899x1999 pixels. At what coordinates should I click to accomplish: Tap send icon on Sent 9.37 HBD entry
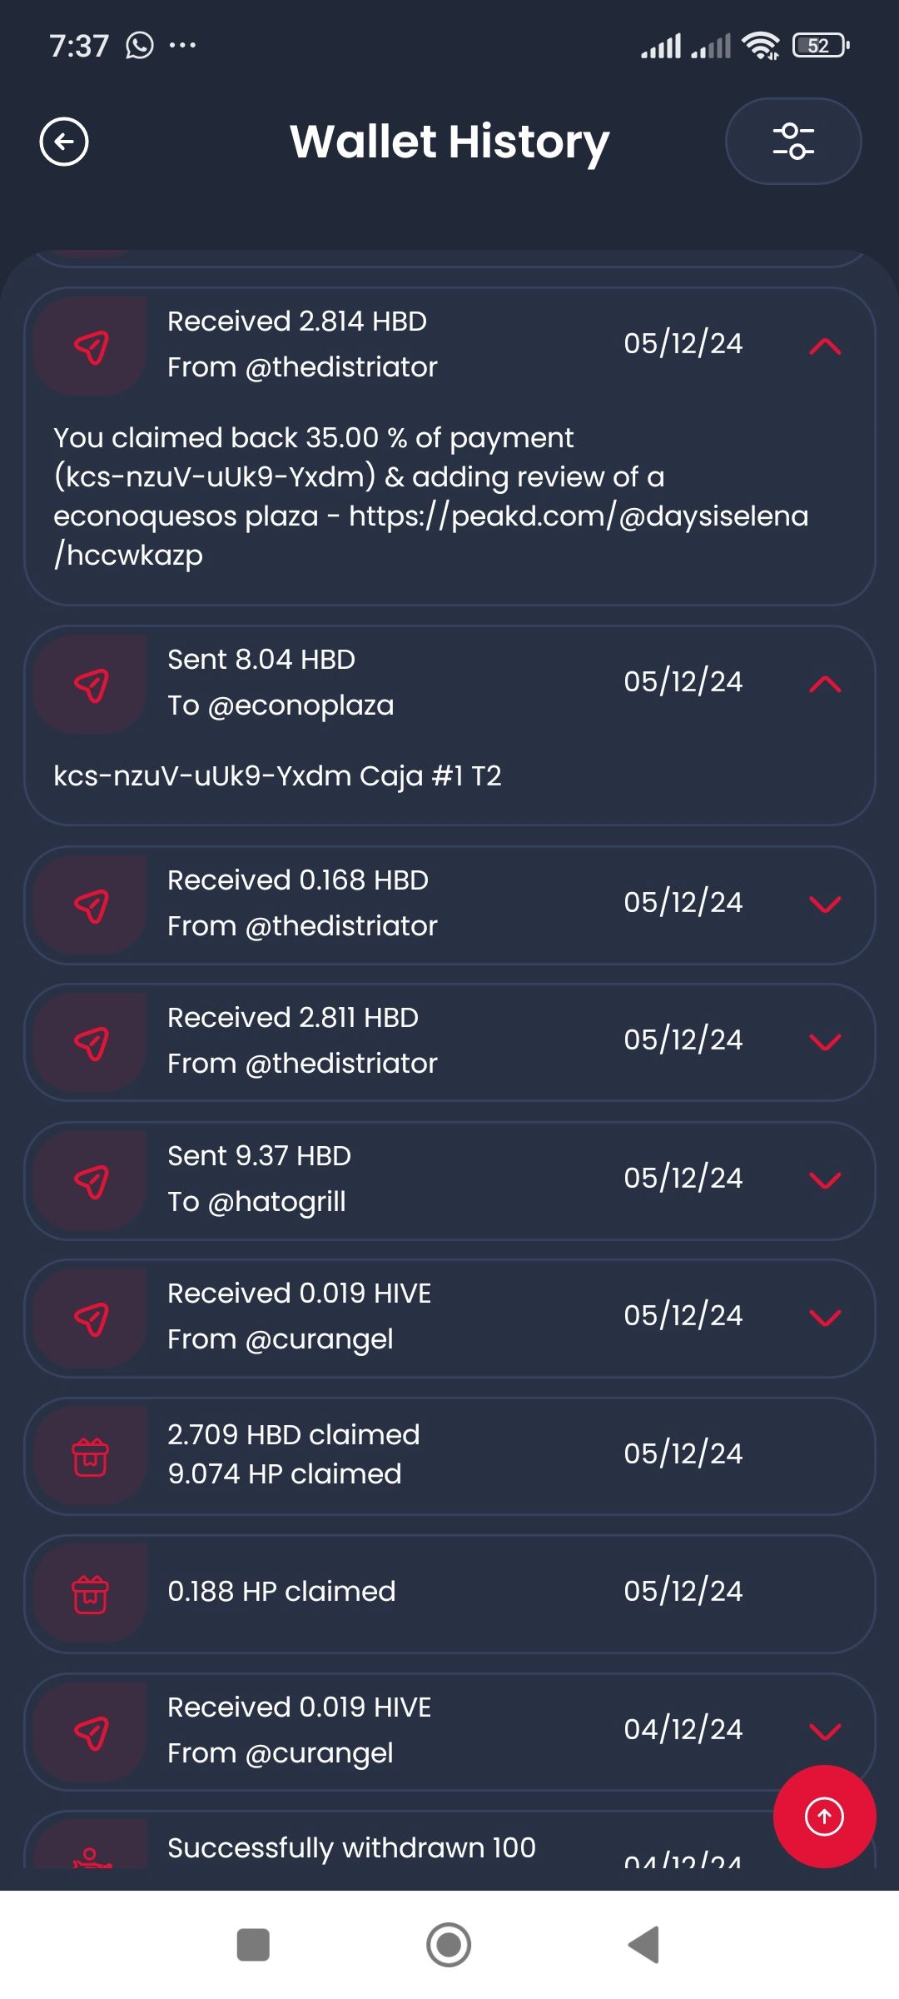(91, 1181)
